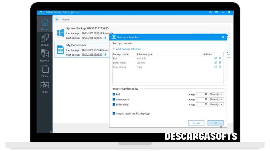The height and width of the screenshot is (151, 270).
Task: Cancel the Backup schedules dialog
Action: click(196, 123)
